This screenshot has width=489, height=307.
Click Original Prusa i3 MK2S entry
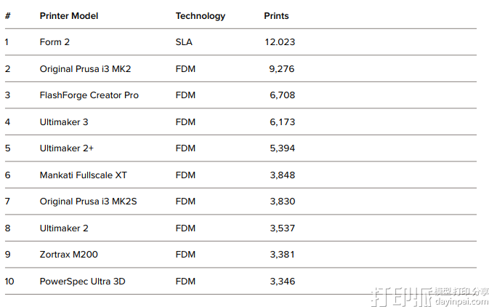click(88, 202)
